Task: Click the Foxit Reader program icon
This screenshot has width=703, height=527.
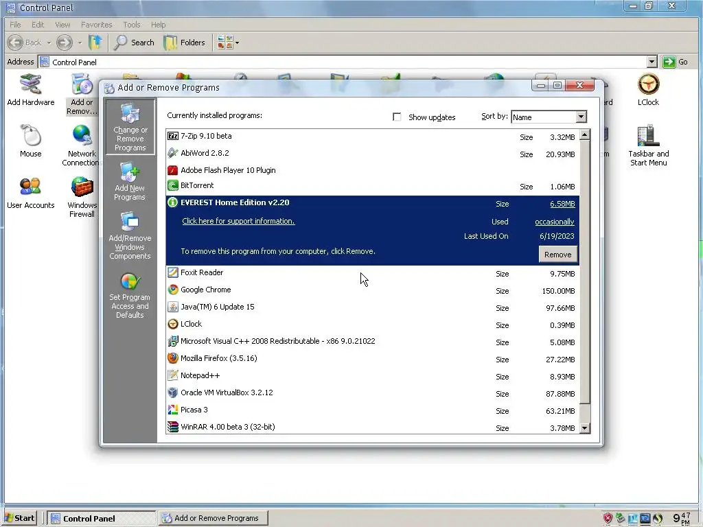Action: (172, 272)
